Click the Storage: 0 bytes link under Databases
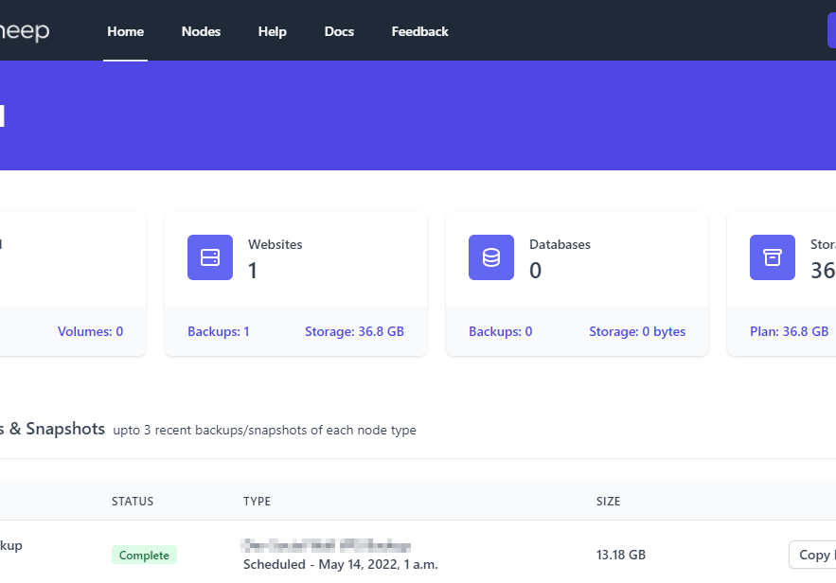This screenshot has height=583, width=836. pos(636,331)
